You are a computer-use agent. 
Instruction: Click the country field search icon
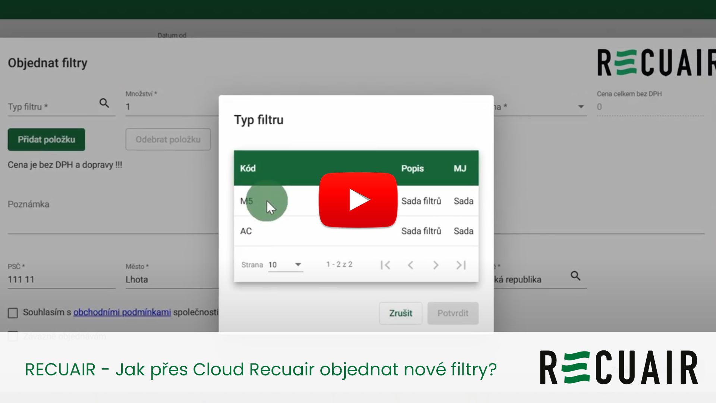pyautogui.click(x=575, y=276)
